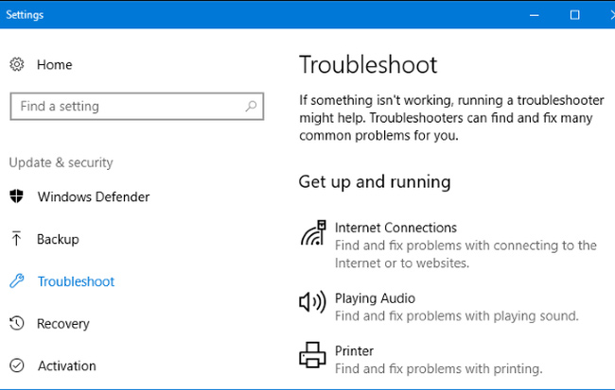Click the Backup upward arrow icon
The height and width of the screenshot is (390, 615).
tap(16, 239)
